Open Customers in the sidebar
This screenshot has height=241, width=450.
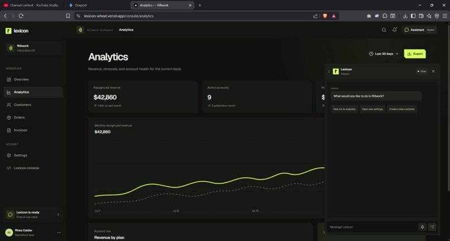[33, 105]
